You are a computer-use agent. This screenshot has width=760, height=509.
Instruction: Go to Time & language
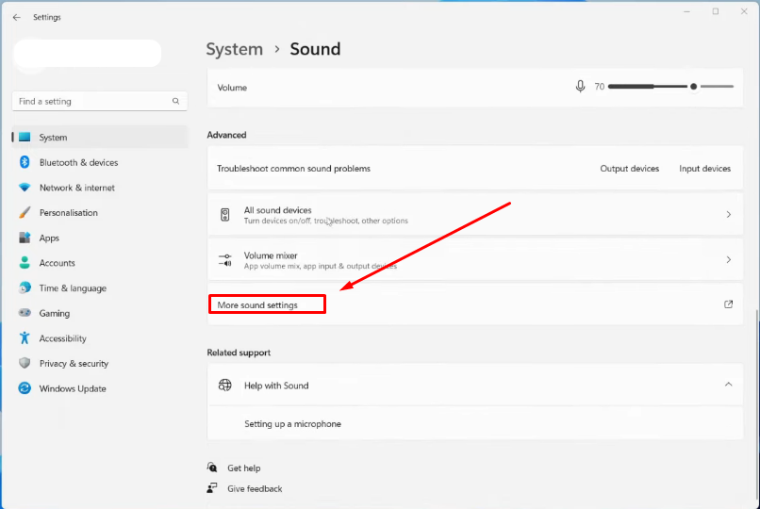[100, 288]
